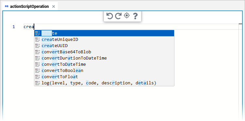
Task: Select the log(level, type, code...) entry
Action: coord(104,83)
